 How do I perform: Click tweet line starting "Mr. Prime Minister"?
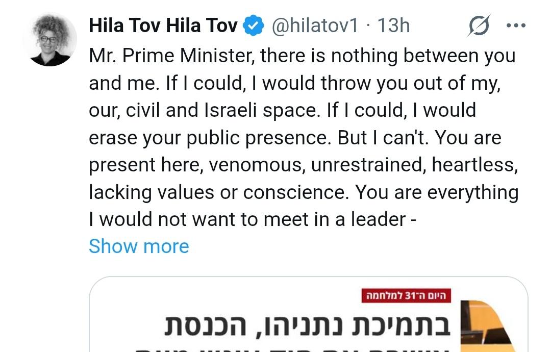coord(302,55)
